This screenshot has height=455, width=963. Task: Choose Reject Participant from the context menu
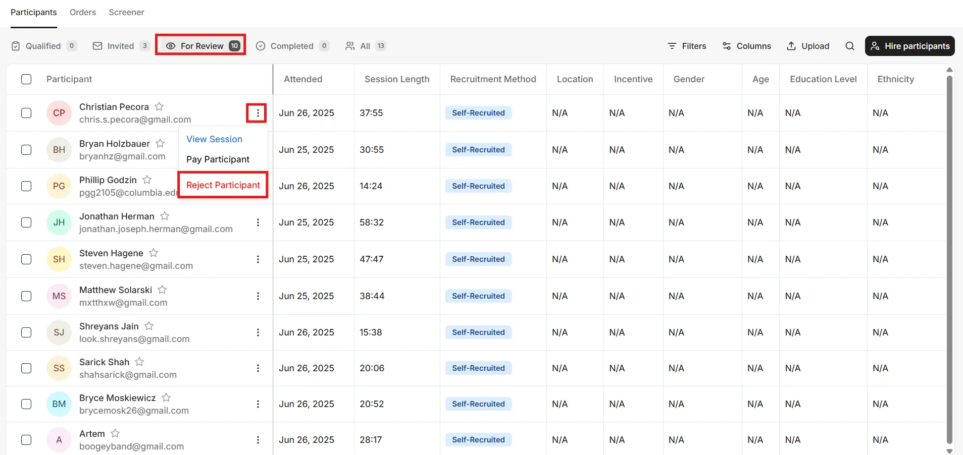coord(223,185)
